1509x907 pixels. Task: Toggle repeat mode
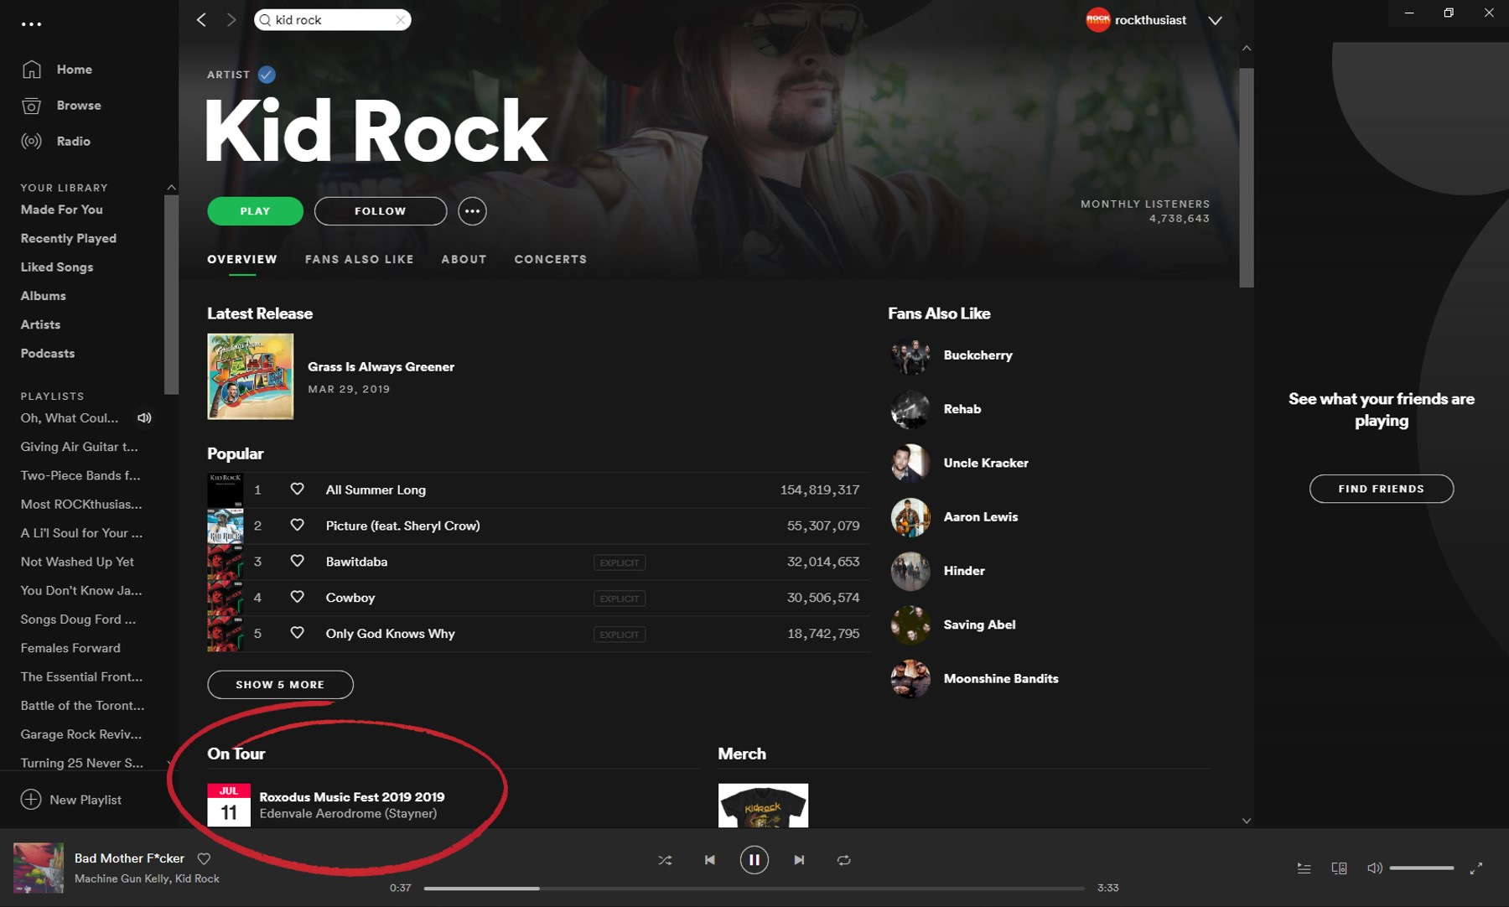(x=843, y=860)
